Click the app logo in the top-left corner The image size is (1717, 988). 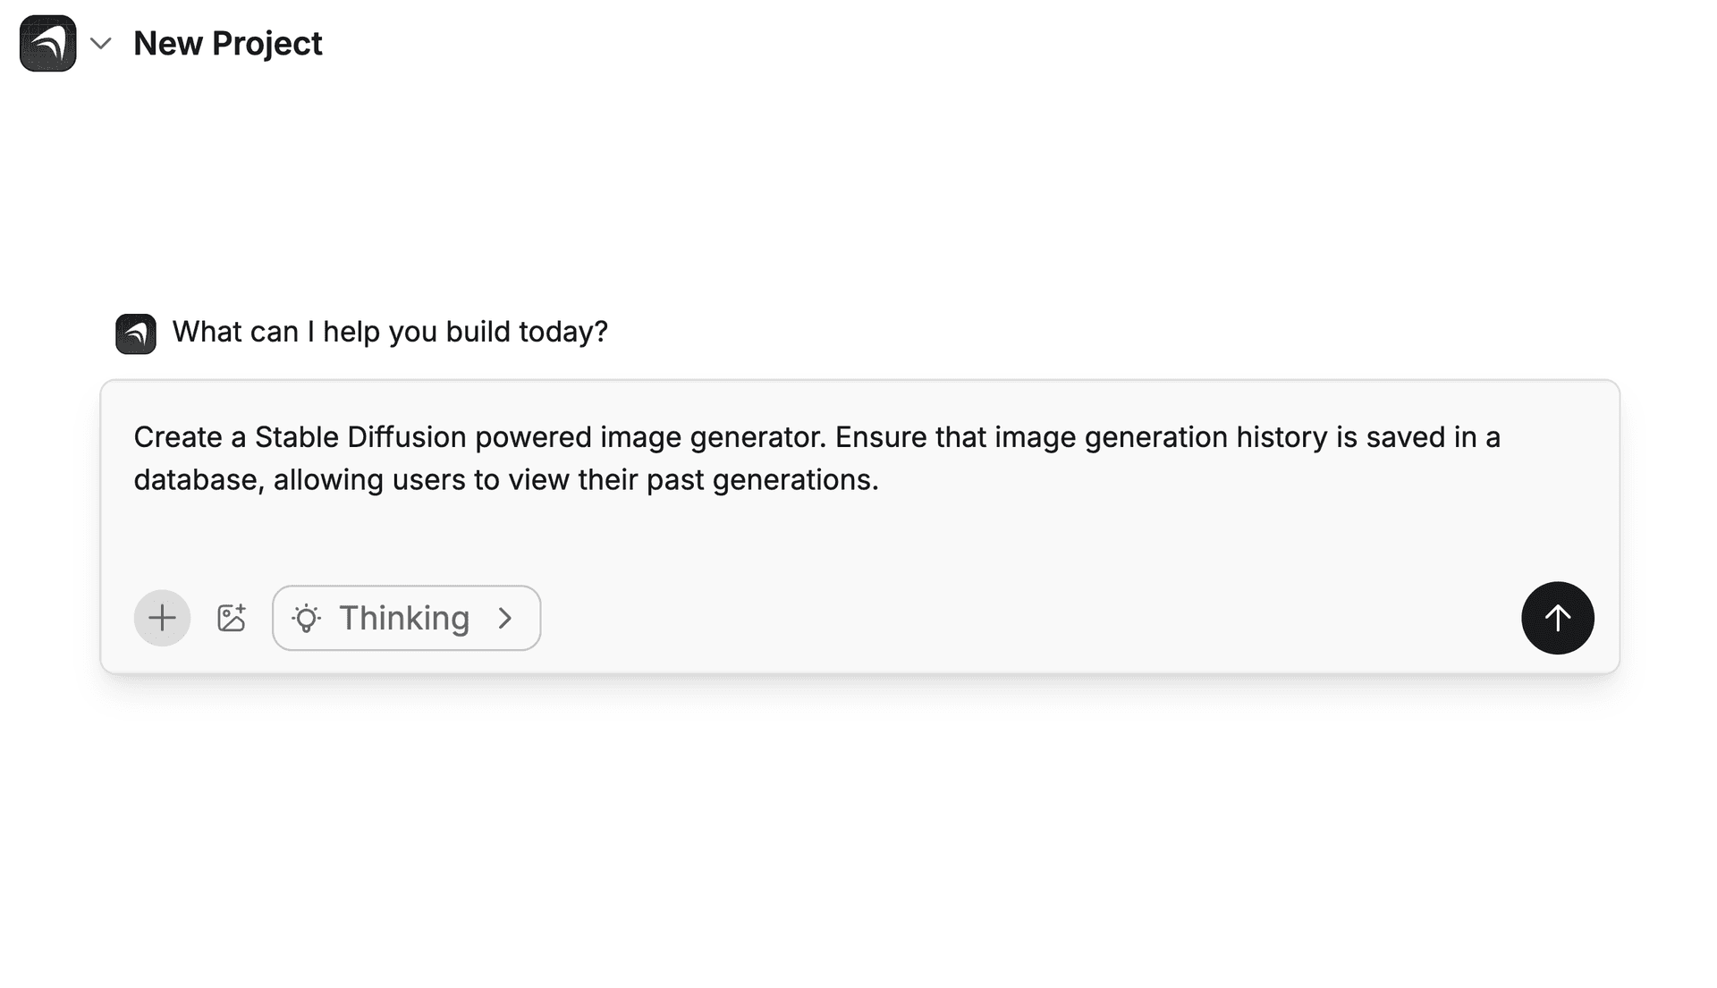(x=47, y=43)
